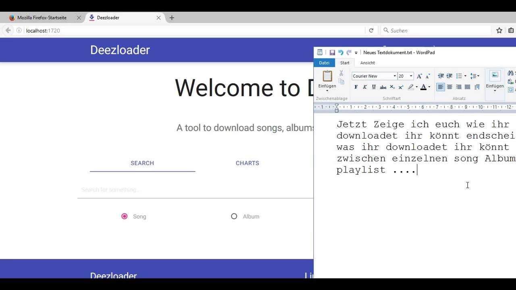Show site information icon in address bar
516x290 pixels.
coord(19,30)
